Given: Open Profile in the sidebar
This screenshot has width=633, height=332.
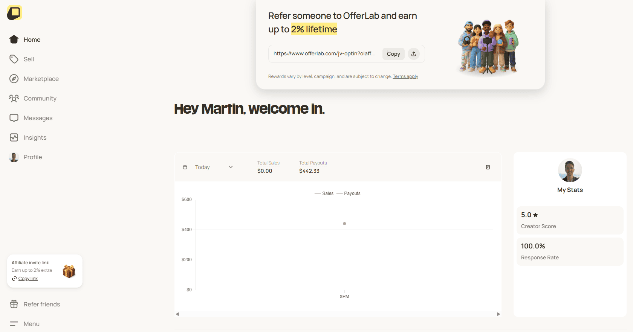Looking at the screenshot, I should (x=26, y=157).
